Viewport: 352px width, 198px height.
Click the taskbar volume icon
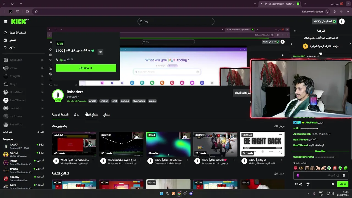(332, 194)
